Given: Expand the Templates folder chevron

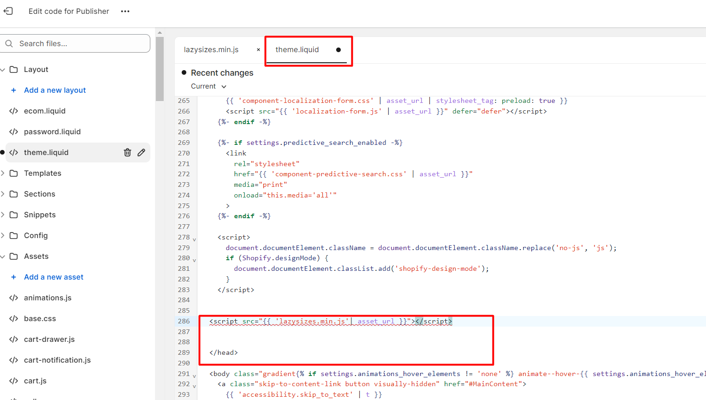Looking at the screenshot, I should [x=3, y=173].
